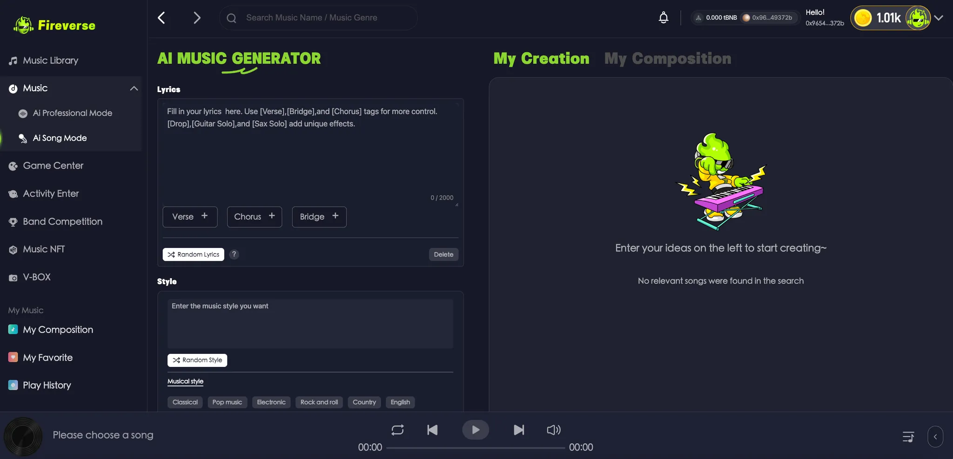The image size is (953, 459).
Task: Open the playlist queue icon
Action: click(908, 437)
